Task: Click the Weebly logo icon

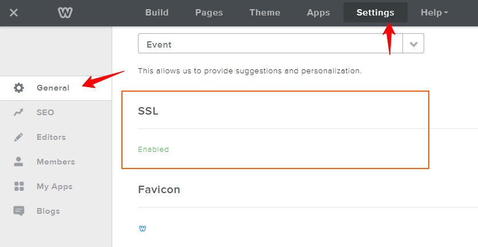Action: click(x=65, y=13)
